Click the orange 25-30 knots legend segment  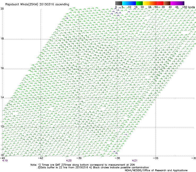[153, 3]
